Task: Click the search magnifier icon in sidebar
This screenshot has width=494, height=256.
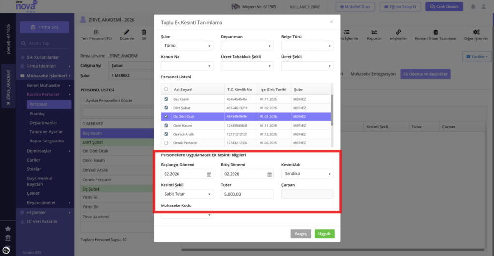Action: tap(23, 43)
